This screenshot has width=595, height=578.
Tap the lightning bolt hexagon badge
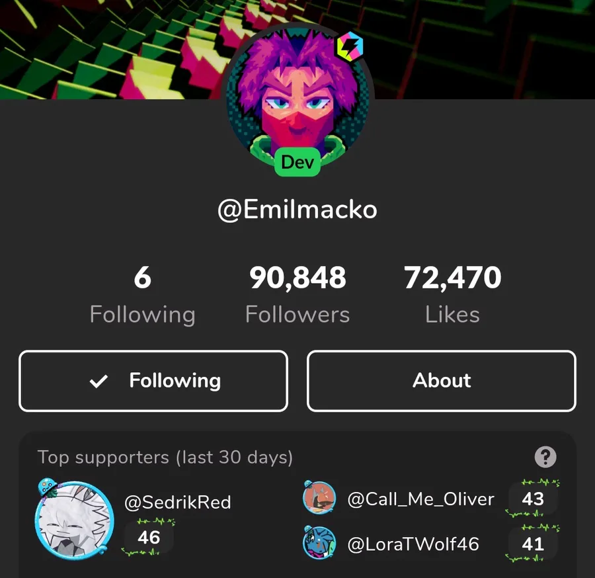click(x=350, y=47)
